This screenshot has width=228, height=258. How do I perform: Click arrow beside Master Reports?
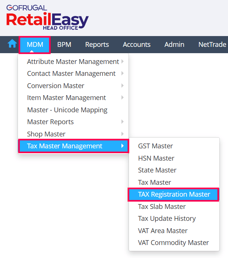(122, 122)
